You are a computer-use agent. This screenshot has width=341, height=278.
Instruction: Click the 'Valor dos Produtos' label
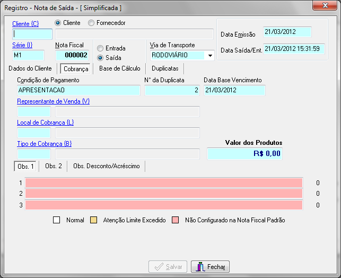tap(253, 143)
